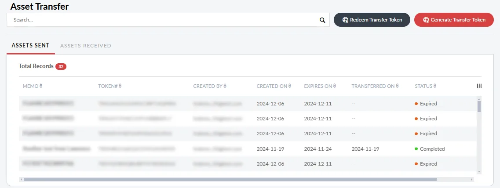Sort by Created By sort icon

click(225, 86)
